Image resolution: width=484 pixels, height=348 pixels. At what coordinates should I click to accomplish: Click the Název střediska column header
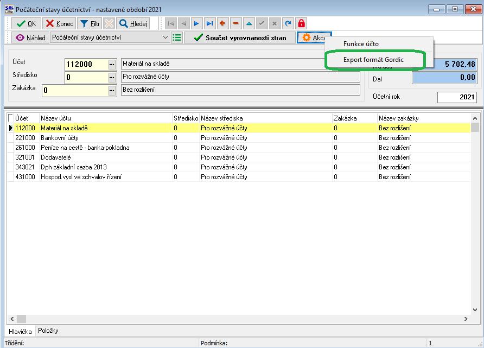[x=265, y=118]
